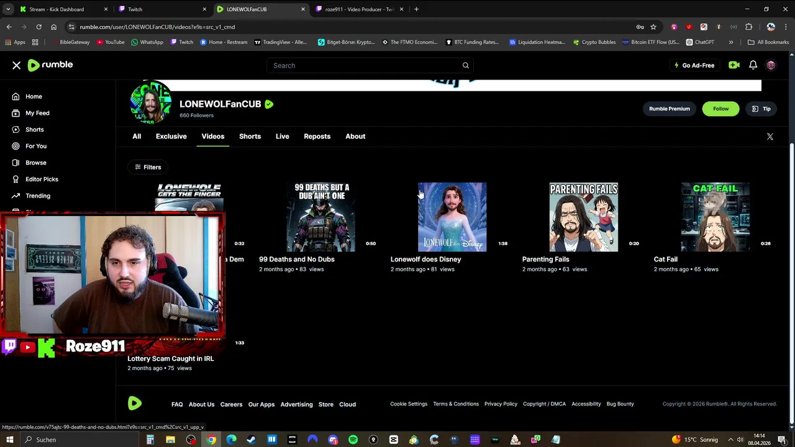Open the Filters panel
Image resolution: width=795 pixels, height=447 pixels.
pyautogui.click(x=148, y=167)
